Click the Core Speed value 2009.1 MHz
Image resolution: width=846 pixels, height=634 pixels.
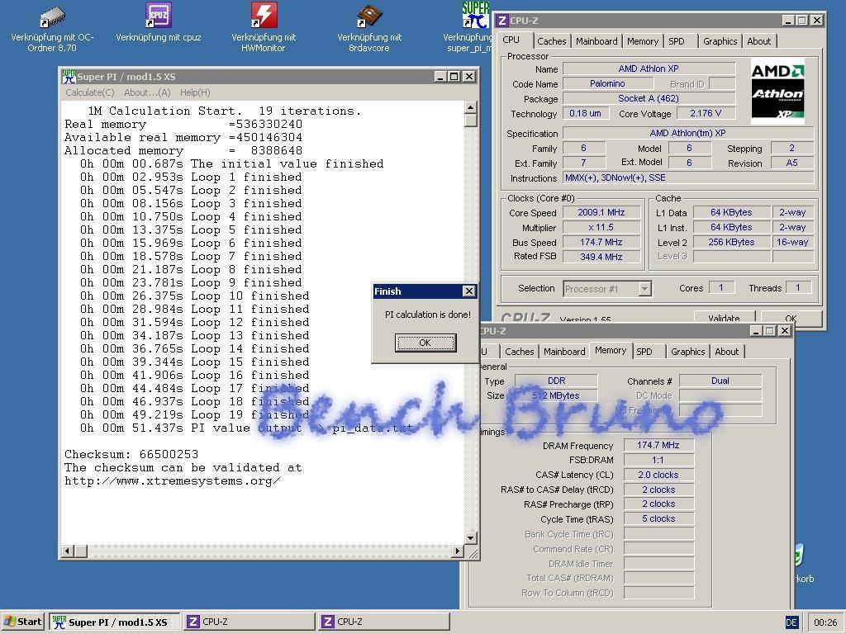pos(601,212)
